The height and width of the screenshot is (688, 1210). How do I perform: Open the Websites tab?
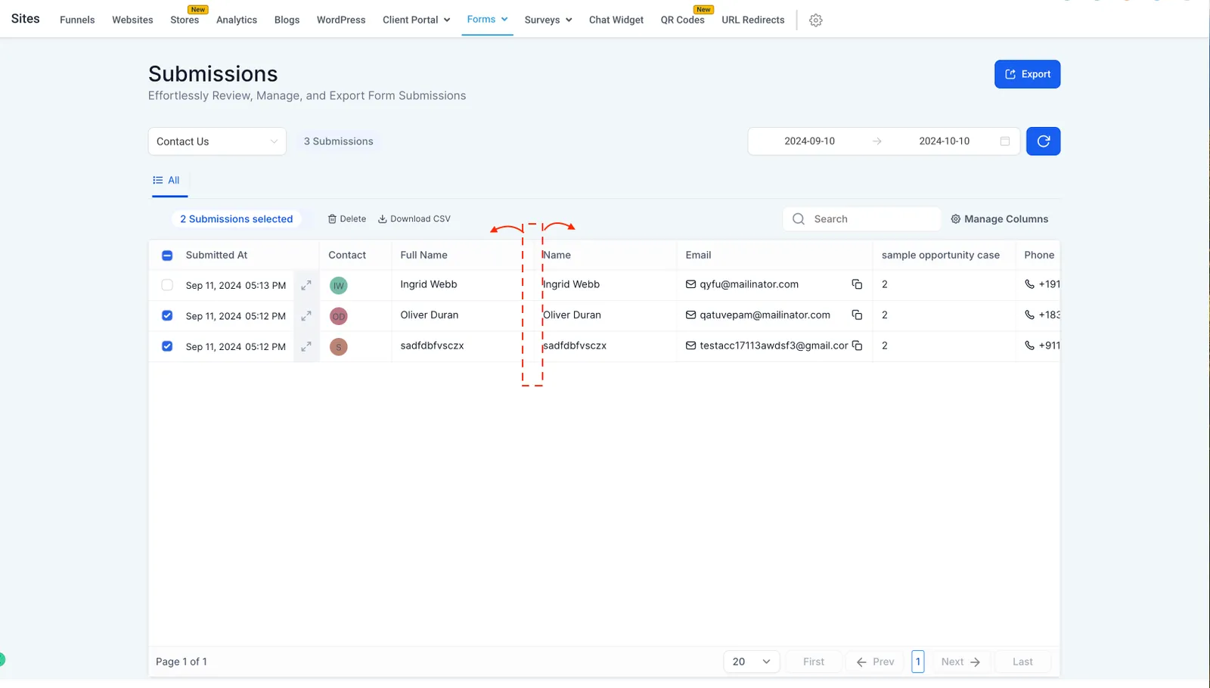[132, 20]
